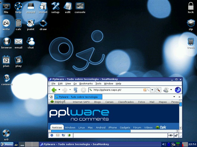This screenshot has width=197, height=147.
Task: Click the Forward arrow in SeaMonkey
Action: point(65,90)
